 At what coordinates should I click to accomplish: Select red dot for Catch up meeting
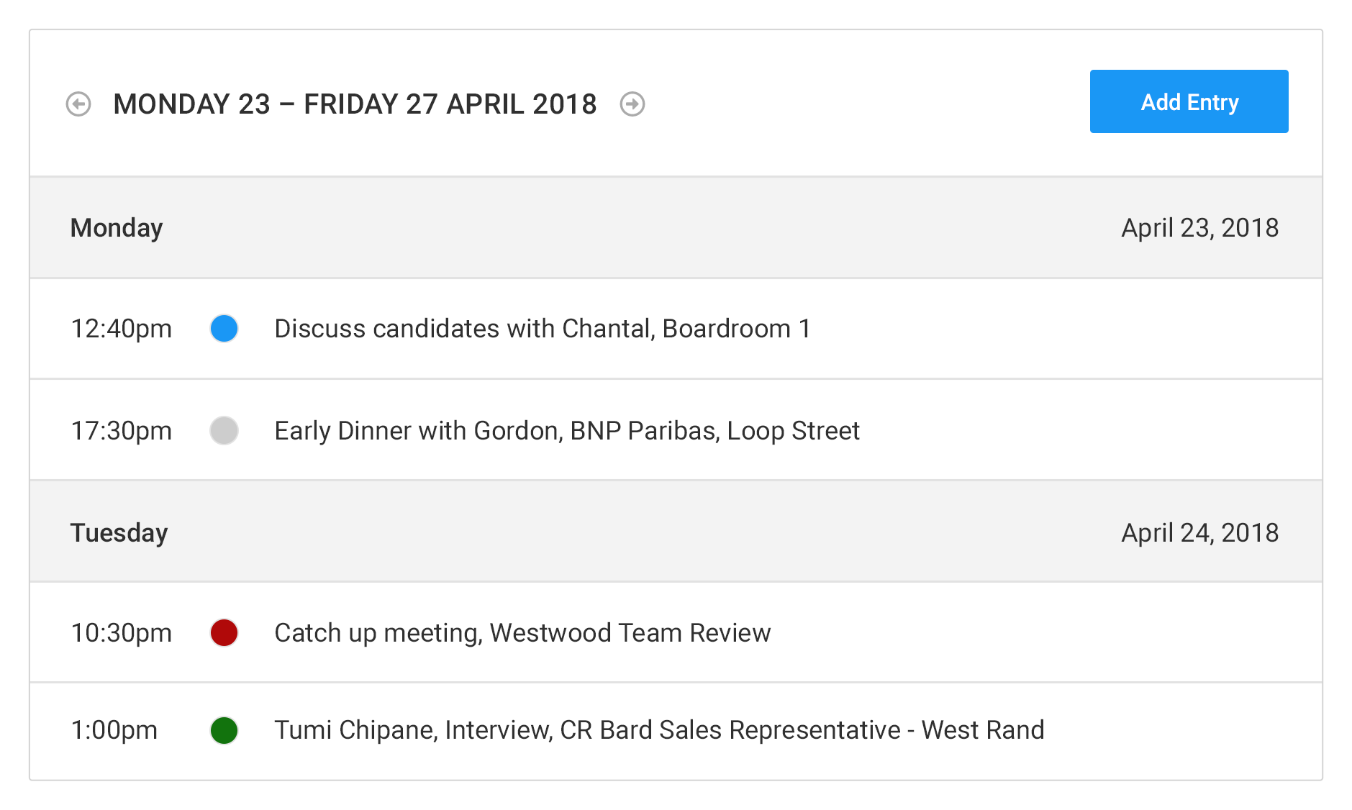pos(224,633)
